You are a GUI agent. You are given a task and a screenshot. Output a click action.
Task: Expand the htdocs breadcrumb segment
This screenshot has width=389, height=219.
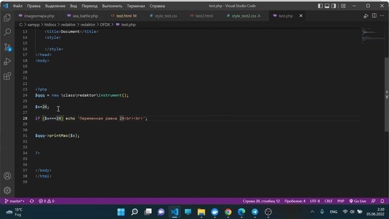click(x=50, y=24)
